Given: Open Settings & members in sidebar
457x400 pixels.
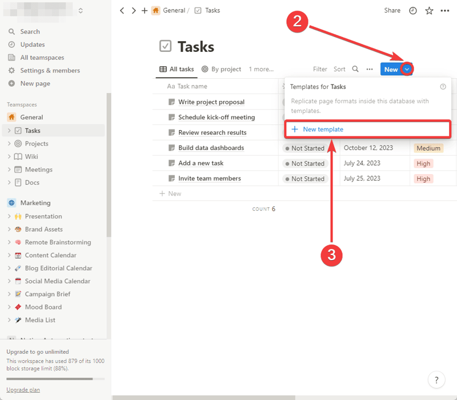Looking at the screenshot, I should point(50,70).
